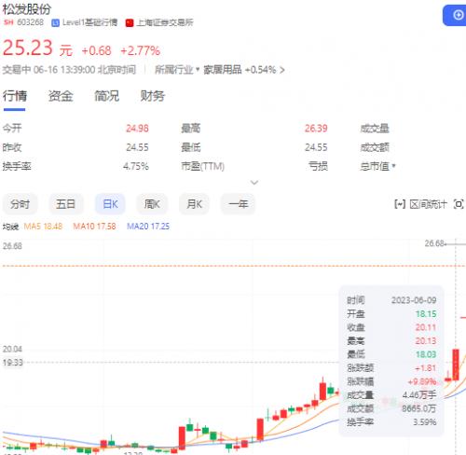
Task: Click the stock name 松发股份
Action: 27,9
